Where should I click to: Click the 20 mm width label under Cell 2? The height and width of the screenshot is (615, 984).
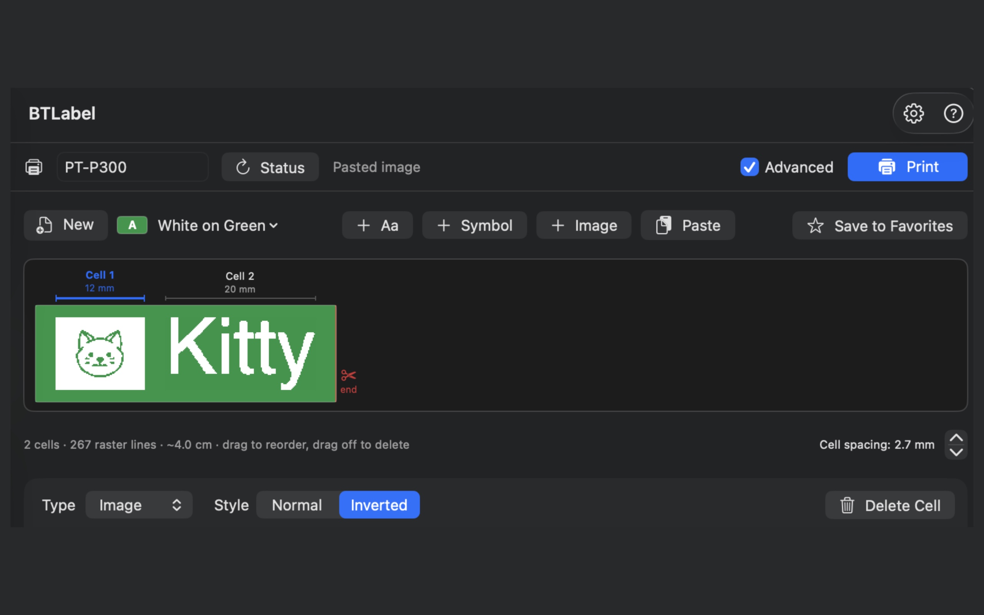click(240, 289)
